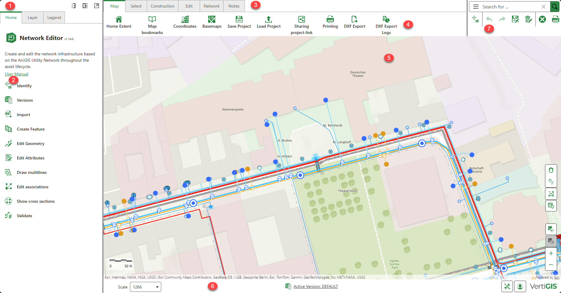
Task: Click the save edits icon with pencil
Action: coord(515,20)
